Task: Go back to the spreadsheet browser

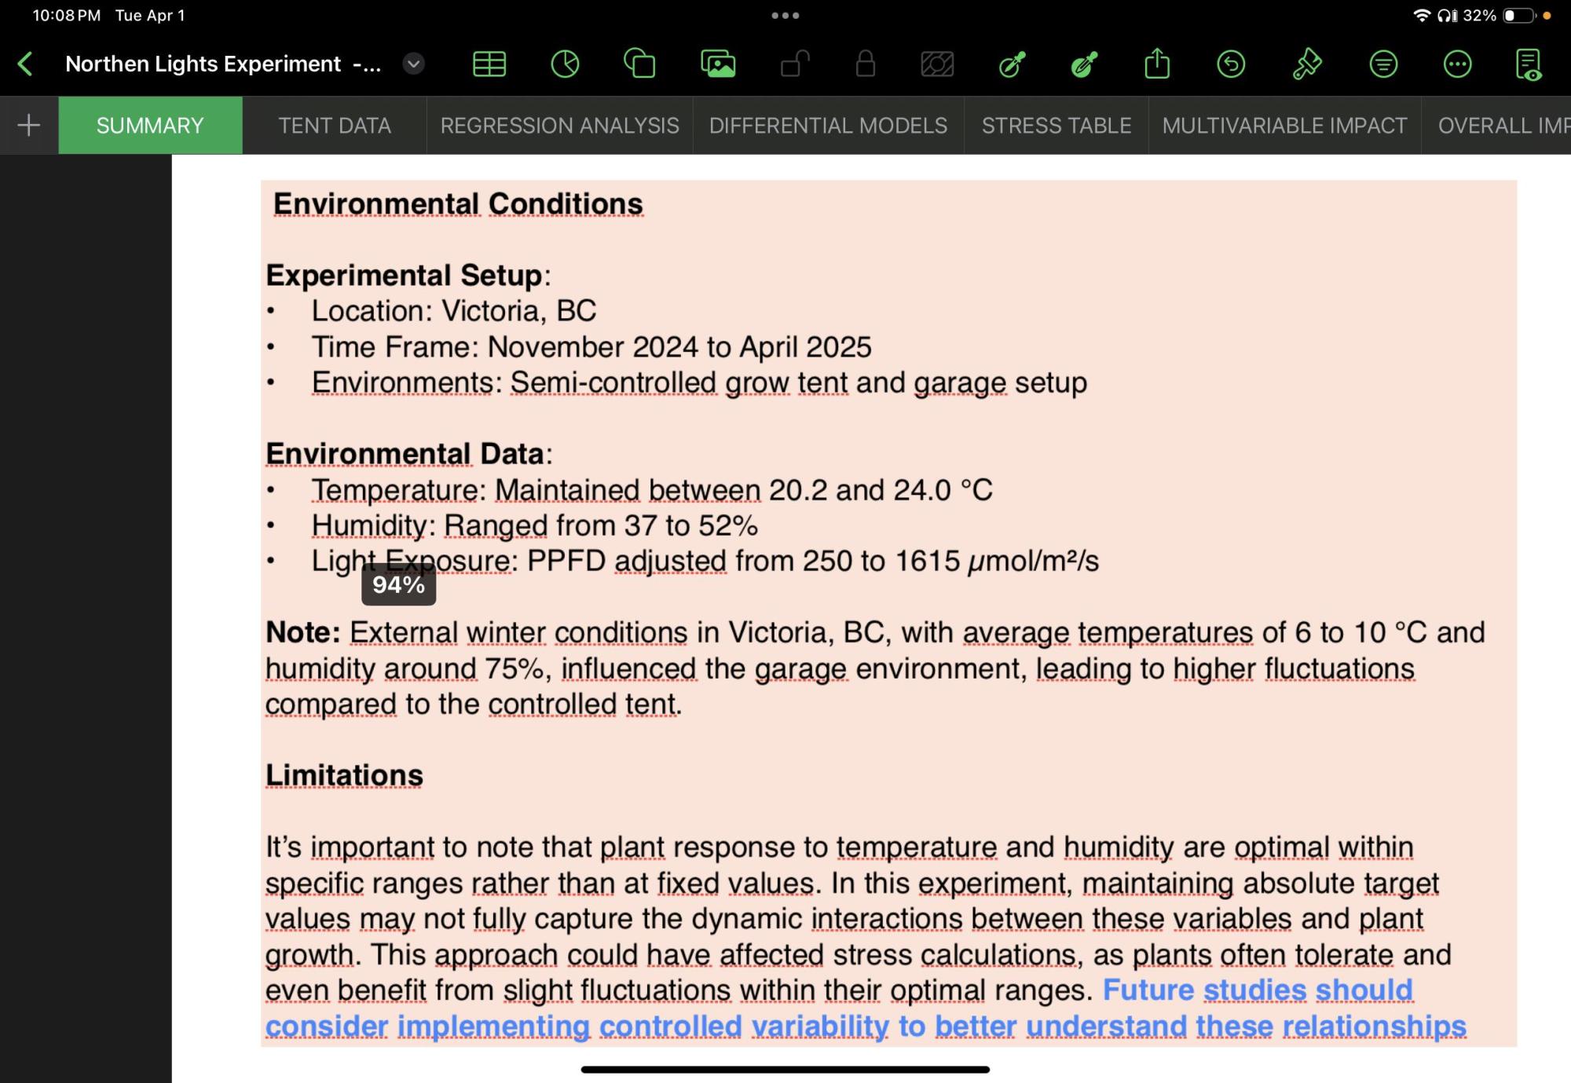Action: click(x=25, y=64)
